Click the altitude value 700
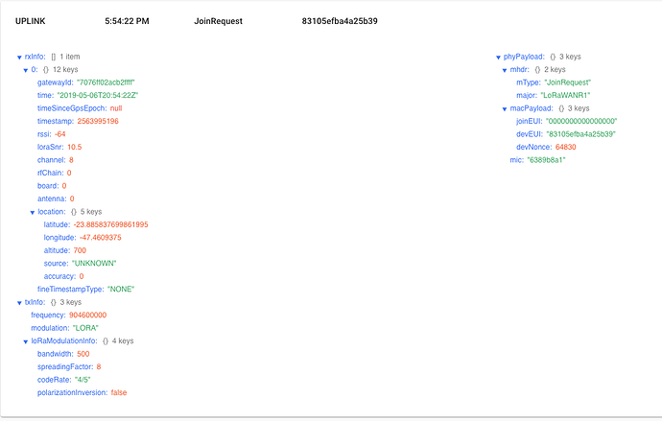This screenshot has width=662, height=421. point(80,250)
